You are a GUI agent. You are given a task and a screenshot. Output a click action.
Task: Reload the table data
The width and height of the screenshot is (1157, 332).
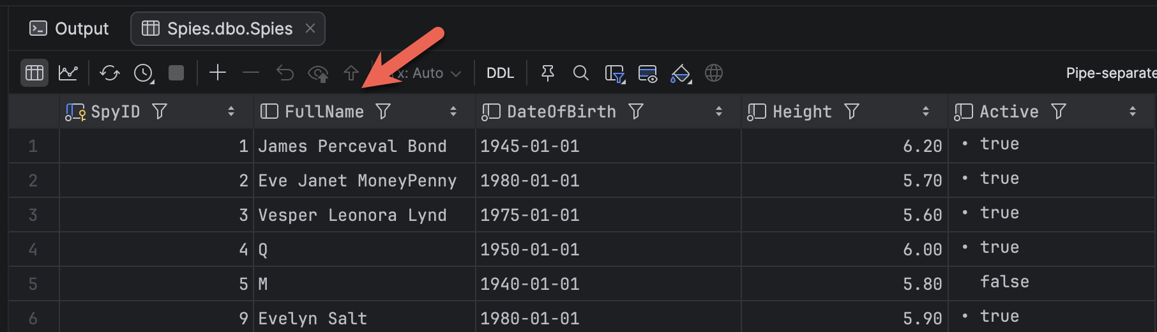pos(110,73)
